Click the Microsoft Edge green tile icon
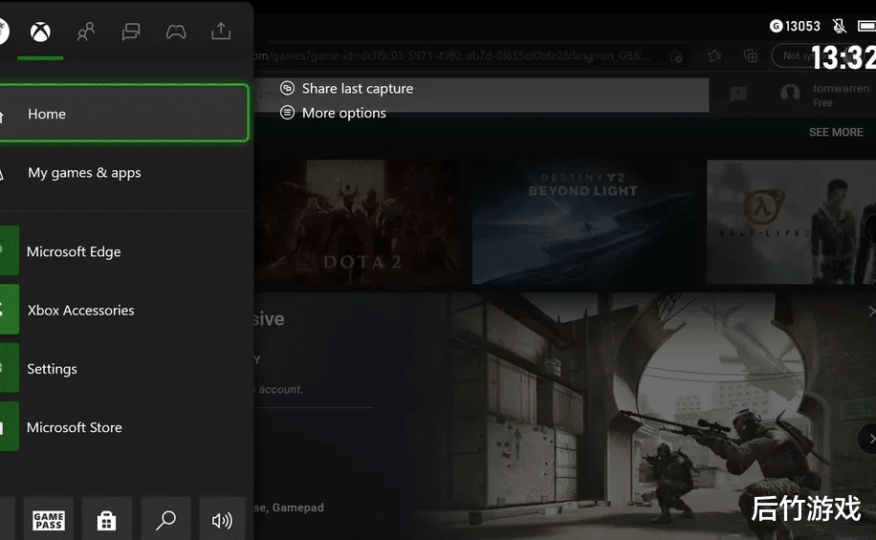The height and width of the screenshot is (540, 876). (x=9, y=250)
